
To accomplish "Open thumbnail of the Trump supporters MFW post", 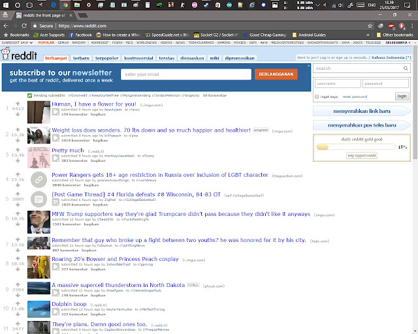I will click(39, 222).
